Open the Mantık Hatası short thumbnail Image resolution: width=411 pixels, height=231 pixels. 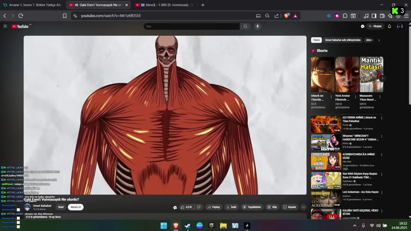click(371, 74)
